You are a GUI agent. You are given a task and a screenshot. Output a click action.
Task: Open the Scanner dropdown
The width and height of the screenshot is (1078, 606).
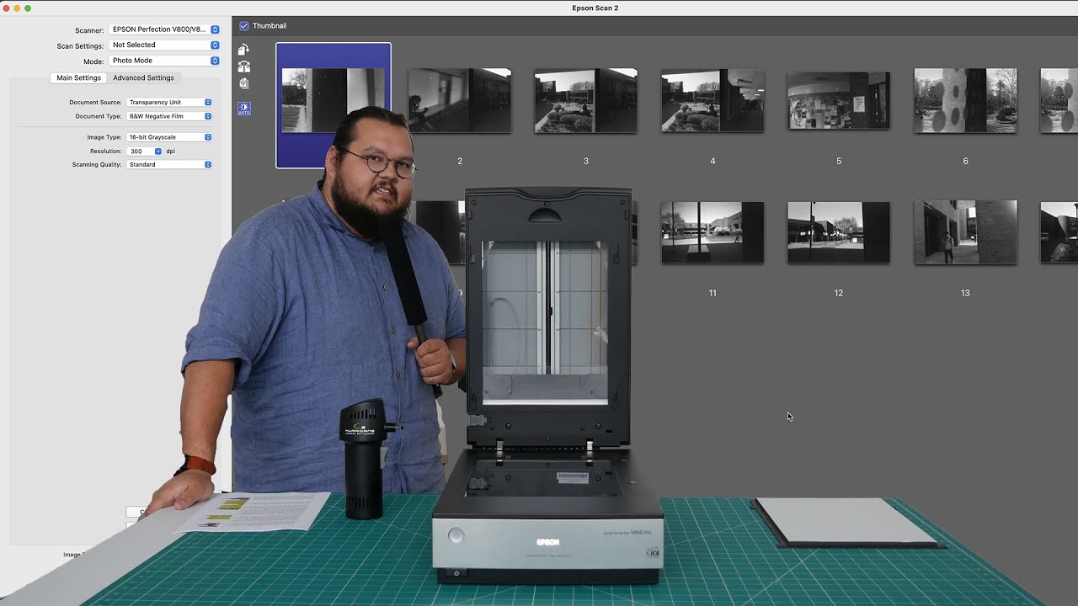(x=165, y=29)
